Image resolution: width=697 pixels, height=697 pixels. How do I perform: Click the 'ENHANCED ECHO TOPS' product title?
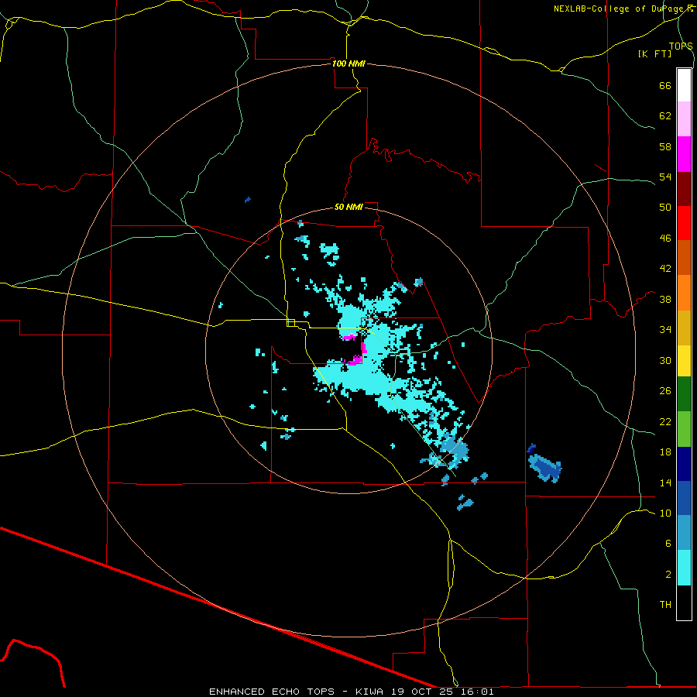272,692
